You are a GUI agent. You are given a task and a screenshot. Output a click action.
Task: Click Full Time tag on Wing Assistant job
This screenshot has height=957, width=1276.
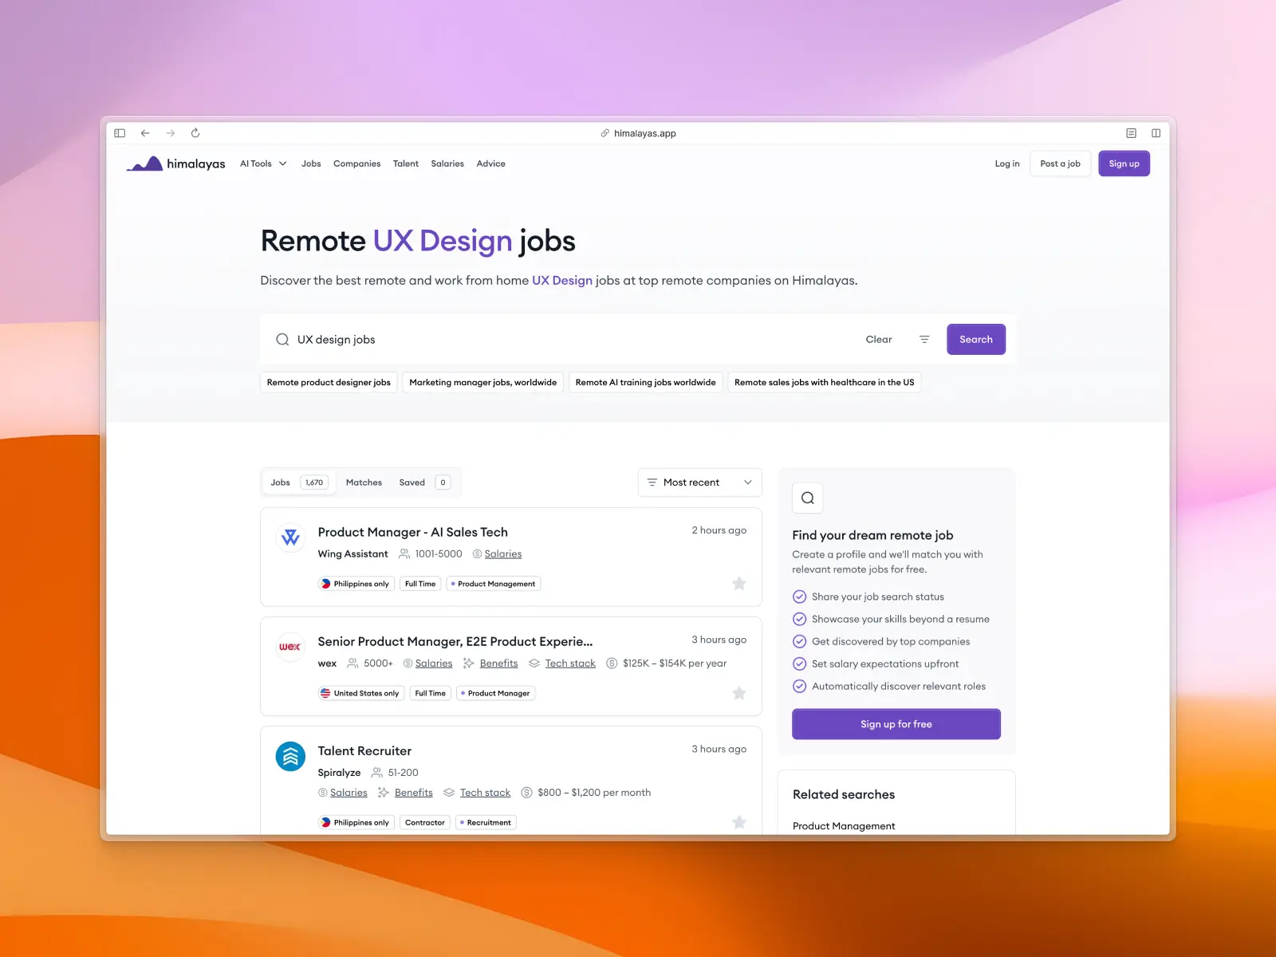point(420,584)
